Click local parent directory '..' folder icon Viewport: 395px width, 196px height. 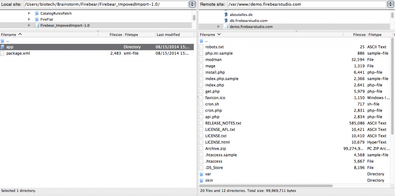coord(2,41)
